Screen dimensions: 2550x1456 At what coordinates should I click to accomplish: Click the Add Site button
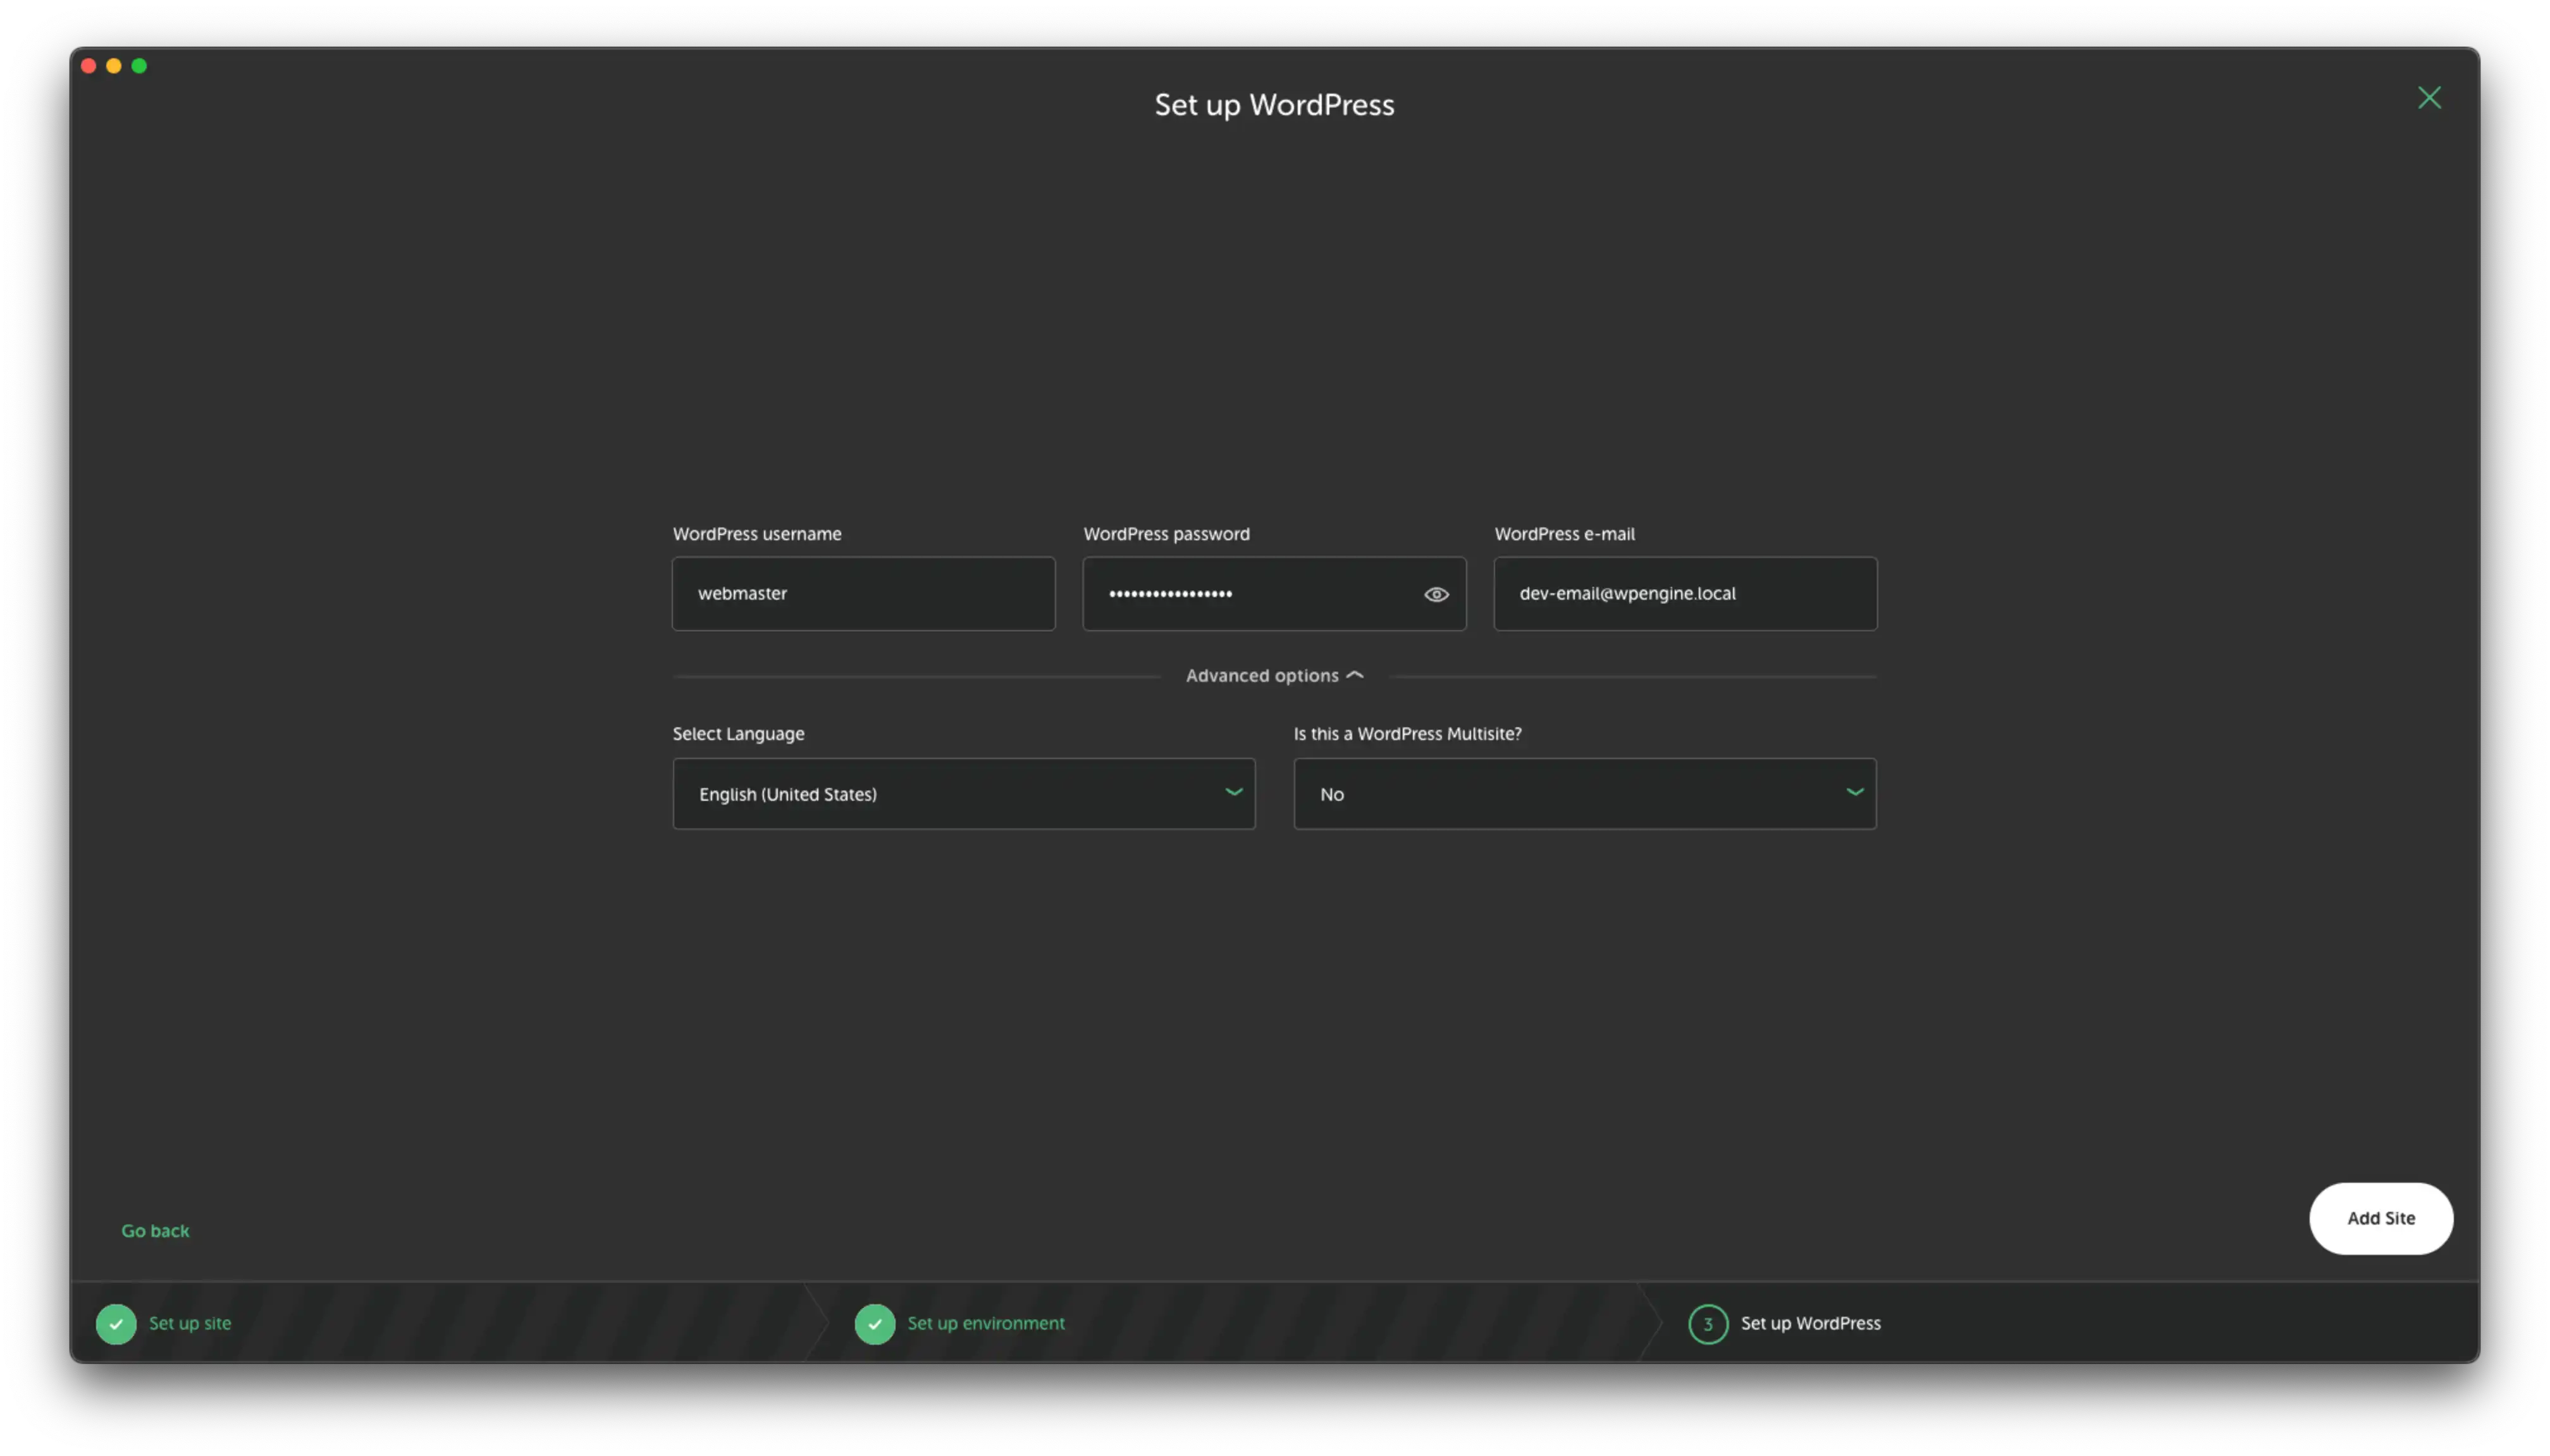tap(2380, 1218)
